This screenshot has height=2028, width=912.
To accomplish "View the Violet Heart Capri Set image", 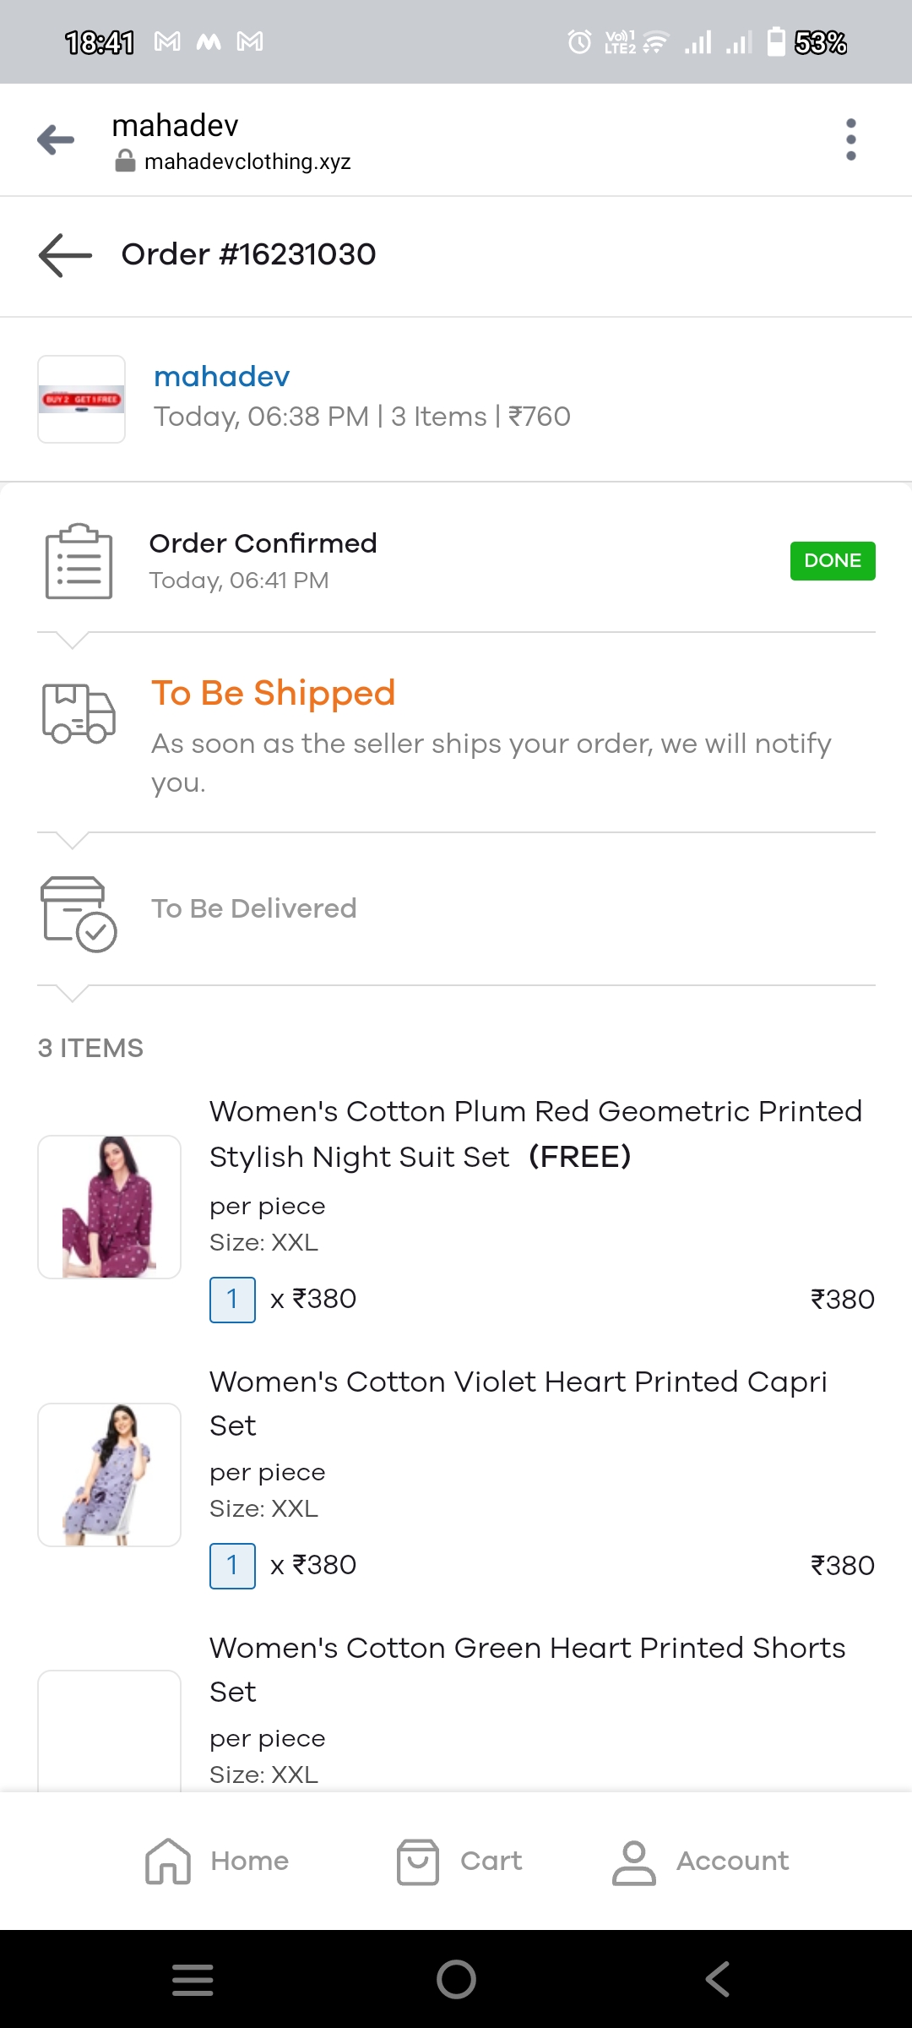I will coord(110,1475).
